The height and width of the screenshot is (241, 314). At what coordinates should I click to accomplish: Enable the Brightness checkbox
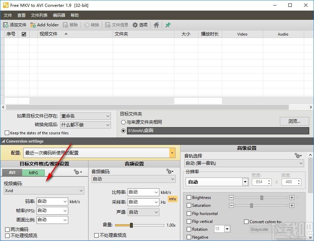189,198
